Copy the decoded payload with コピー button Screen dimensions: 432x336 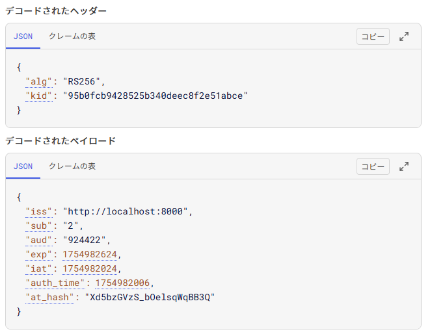click(x=373, y=166)
